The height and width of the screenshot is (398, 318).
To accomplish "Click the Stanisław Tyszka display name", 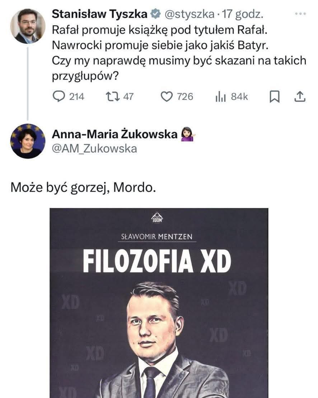I will 100,14.
